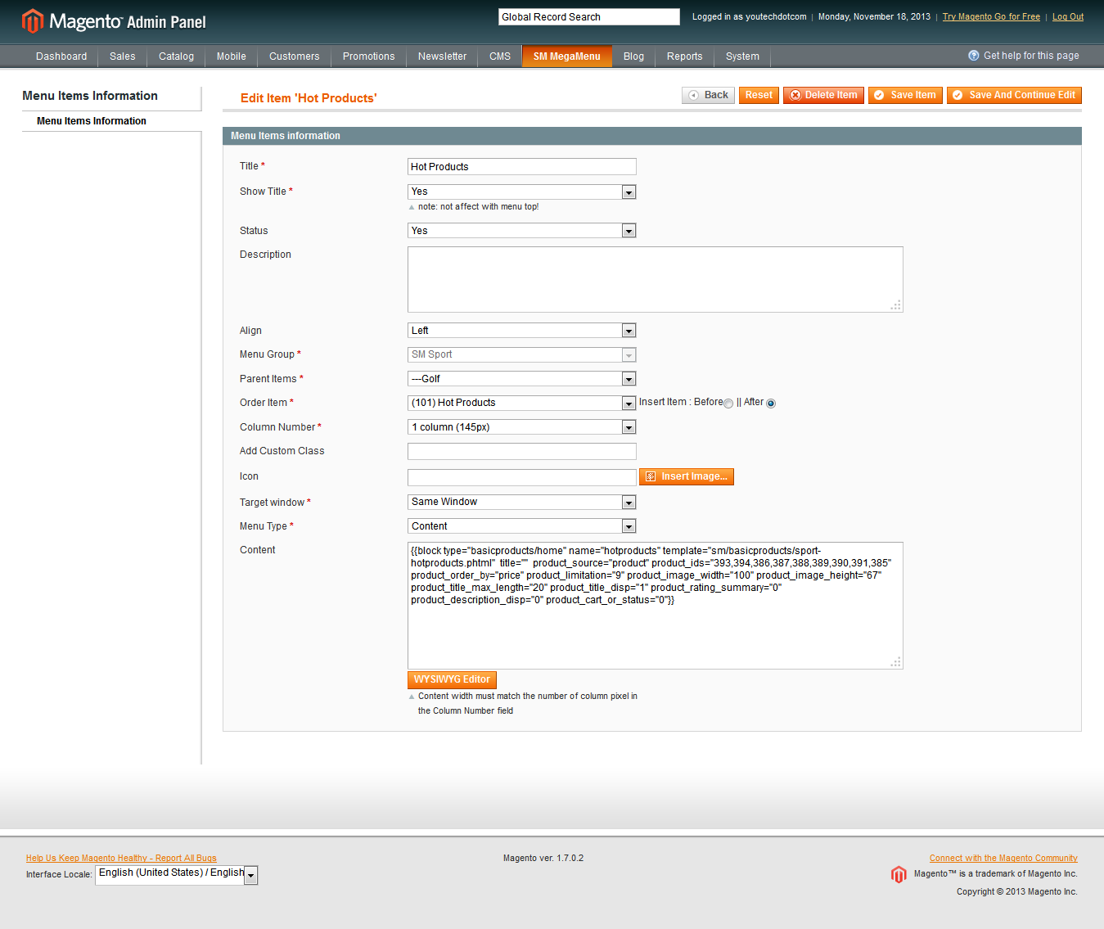Viewport: 1104px width, 929px height.
Task: Click the Insert Image button
Action: [687, 476]
